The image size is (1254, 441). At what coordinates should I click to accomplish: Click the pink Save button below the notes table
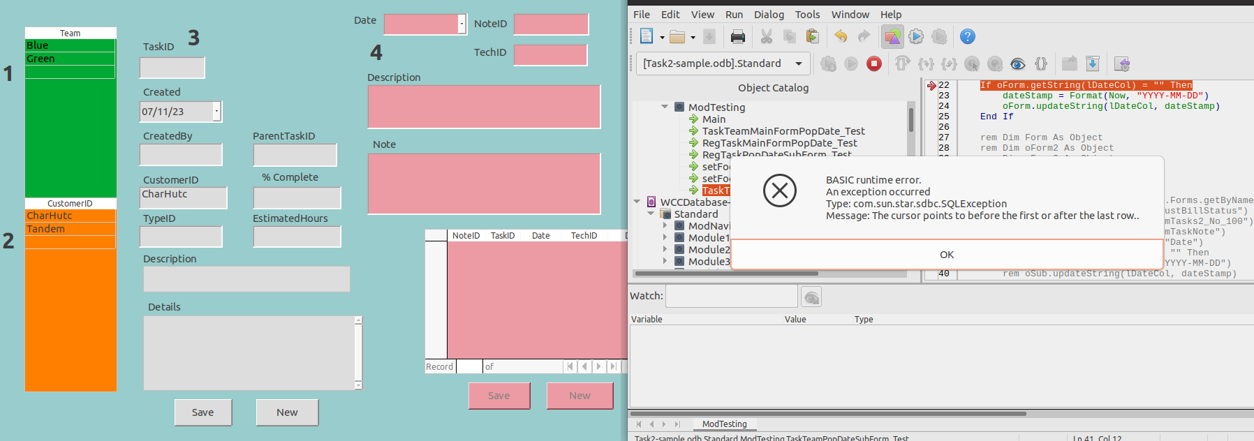click(499, 396)
